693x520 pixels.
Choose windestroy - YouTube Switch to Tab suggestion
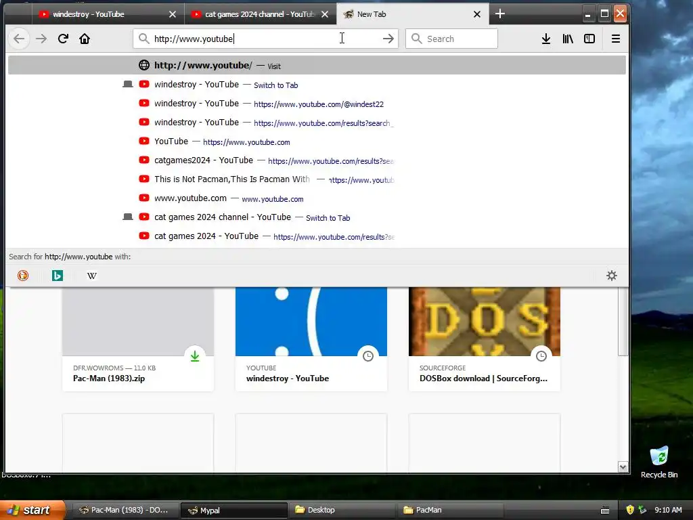(317, 85)
